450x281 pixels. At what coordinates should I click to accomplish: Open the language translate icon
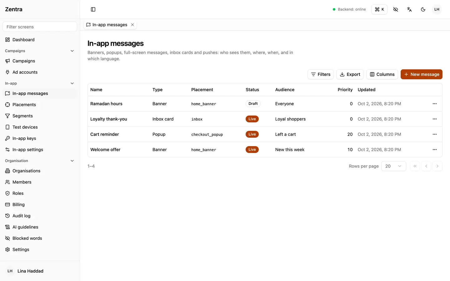coord(409,9)
